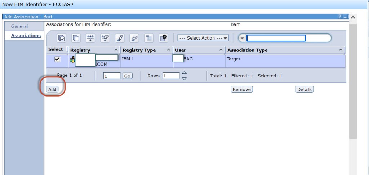Screen dimensions: 369x175
Task: Open the Configure columns gear icon
Action: (x=163, y=38)
